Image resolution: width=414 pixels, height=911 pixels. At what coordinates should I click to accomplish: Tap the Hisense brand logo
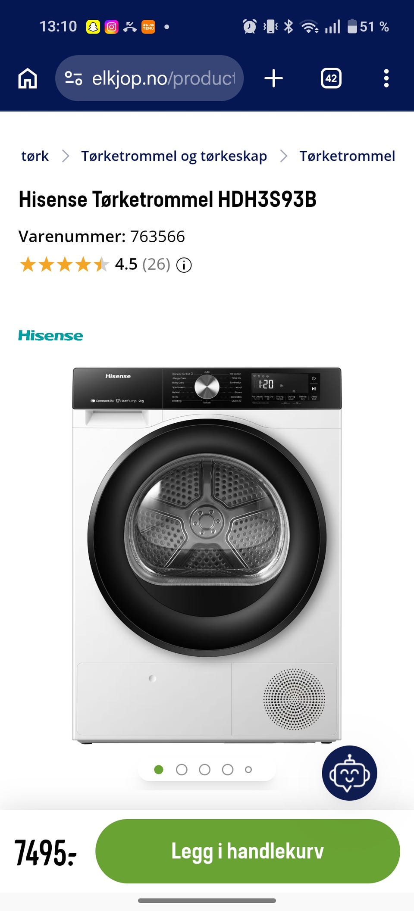click(50, 336)
